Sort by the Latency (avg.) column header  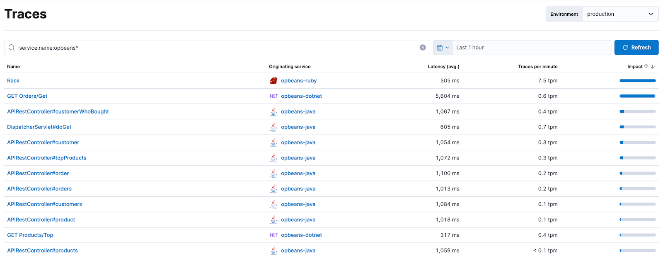tap(443, 67)
